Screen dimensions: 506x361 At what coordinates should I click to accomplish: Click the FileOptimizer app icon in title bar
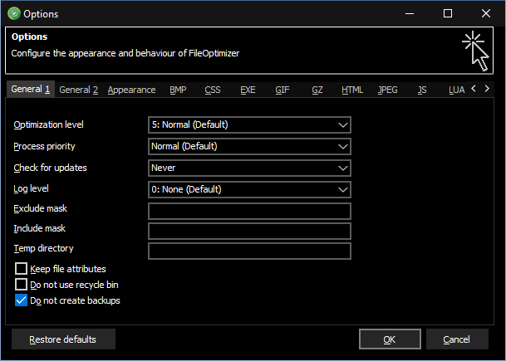[14, 13]
